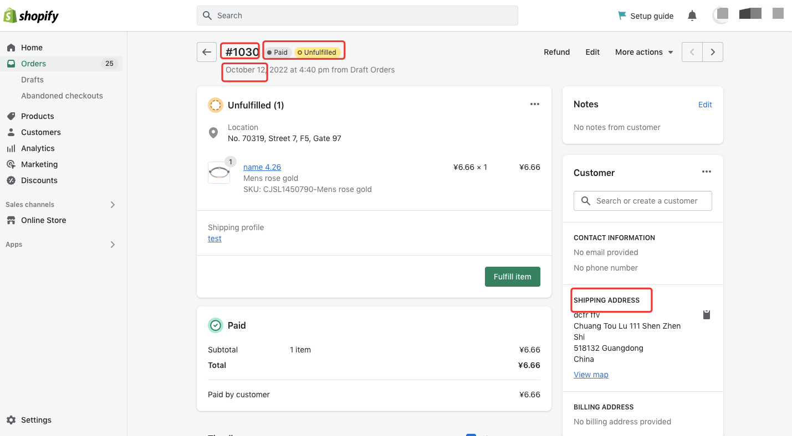The image size is (792, 436).
Task: Click the name 4.26 product link
Action: 262,167
